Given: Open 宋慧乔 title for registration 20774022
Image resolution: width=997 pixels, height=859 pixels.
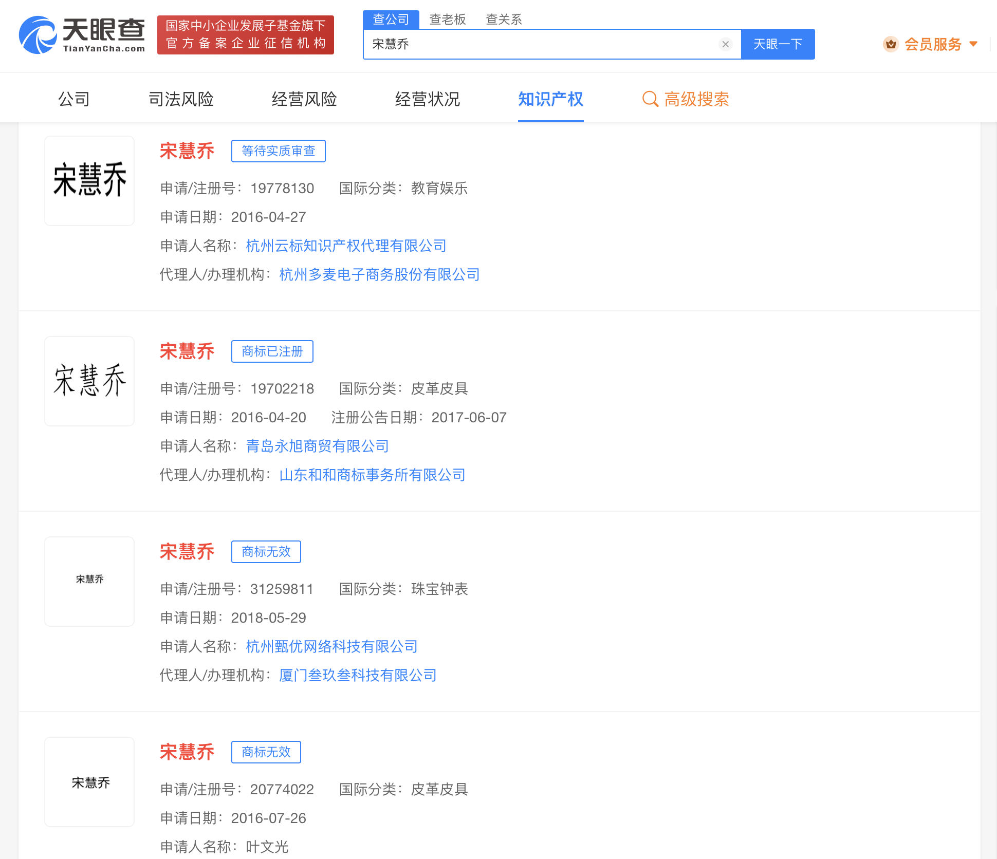Looking at the screenshot, I should point(187,752).
